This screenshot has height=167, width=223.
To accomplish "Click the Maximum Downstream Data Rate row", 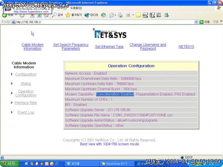I will 131,78.
